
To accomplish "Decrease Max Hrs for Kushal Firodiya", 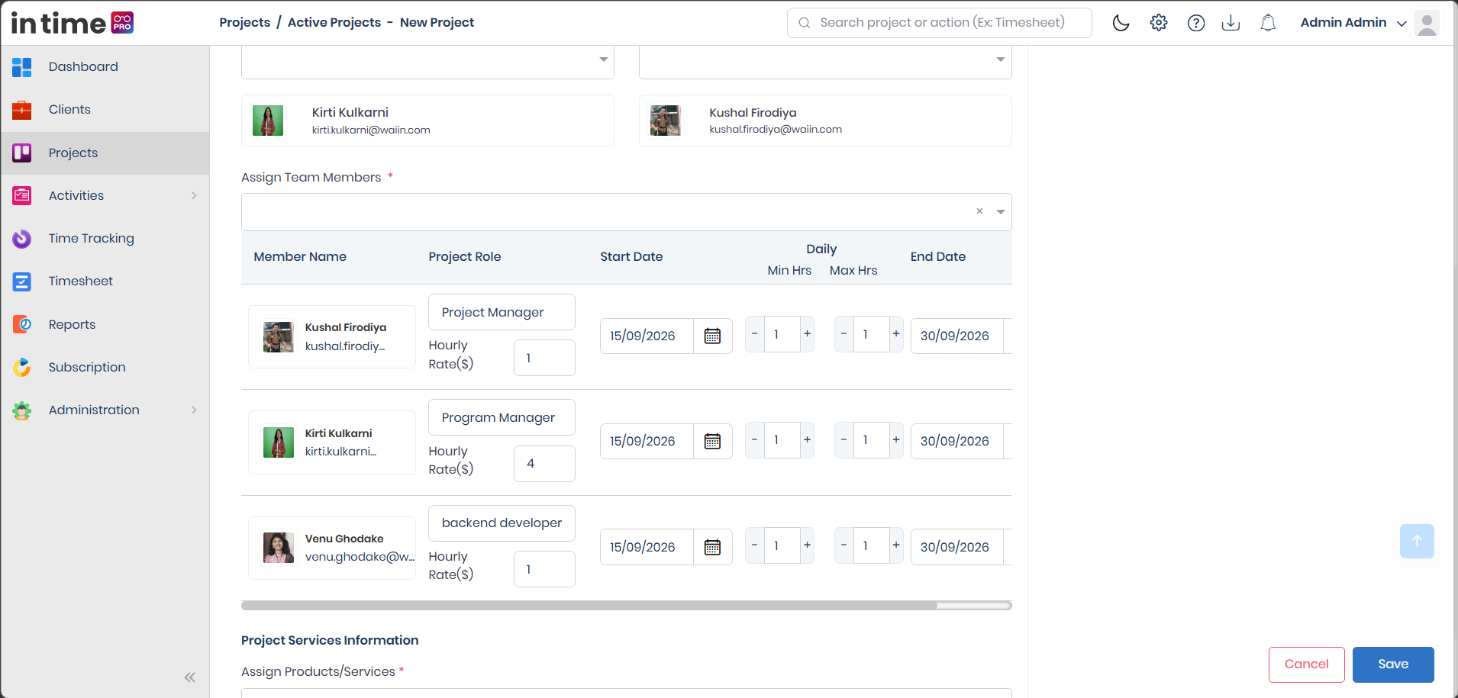I will [x=844, y=334].
